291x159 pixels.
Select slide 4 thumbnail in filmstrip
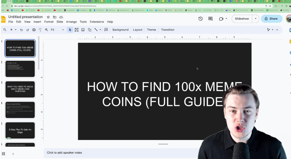click(20, 110)
